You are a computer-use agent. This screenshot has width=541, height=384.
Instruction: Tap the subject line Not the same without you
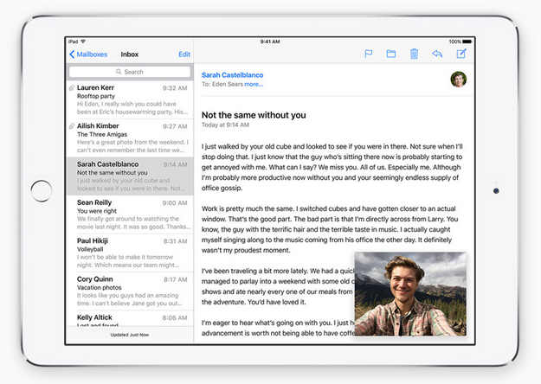click(254, 115)
